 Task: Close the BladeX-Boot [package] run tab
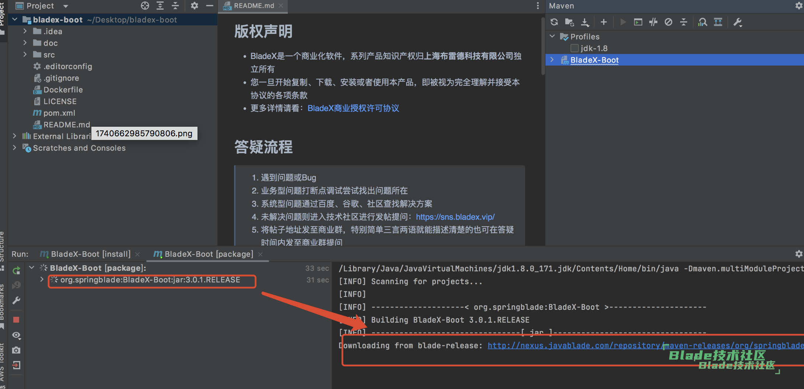261,254
